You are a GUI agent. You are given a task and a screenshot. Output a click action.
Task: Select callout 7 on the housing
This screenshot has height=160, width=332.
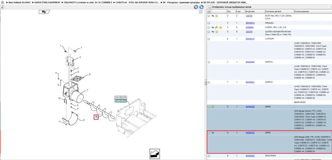pos(87,90)
